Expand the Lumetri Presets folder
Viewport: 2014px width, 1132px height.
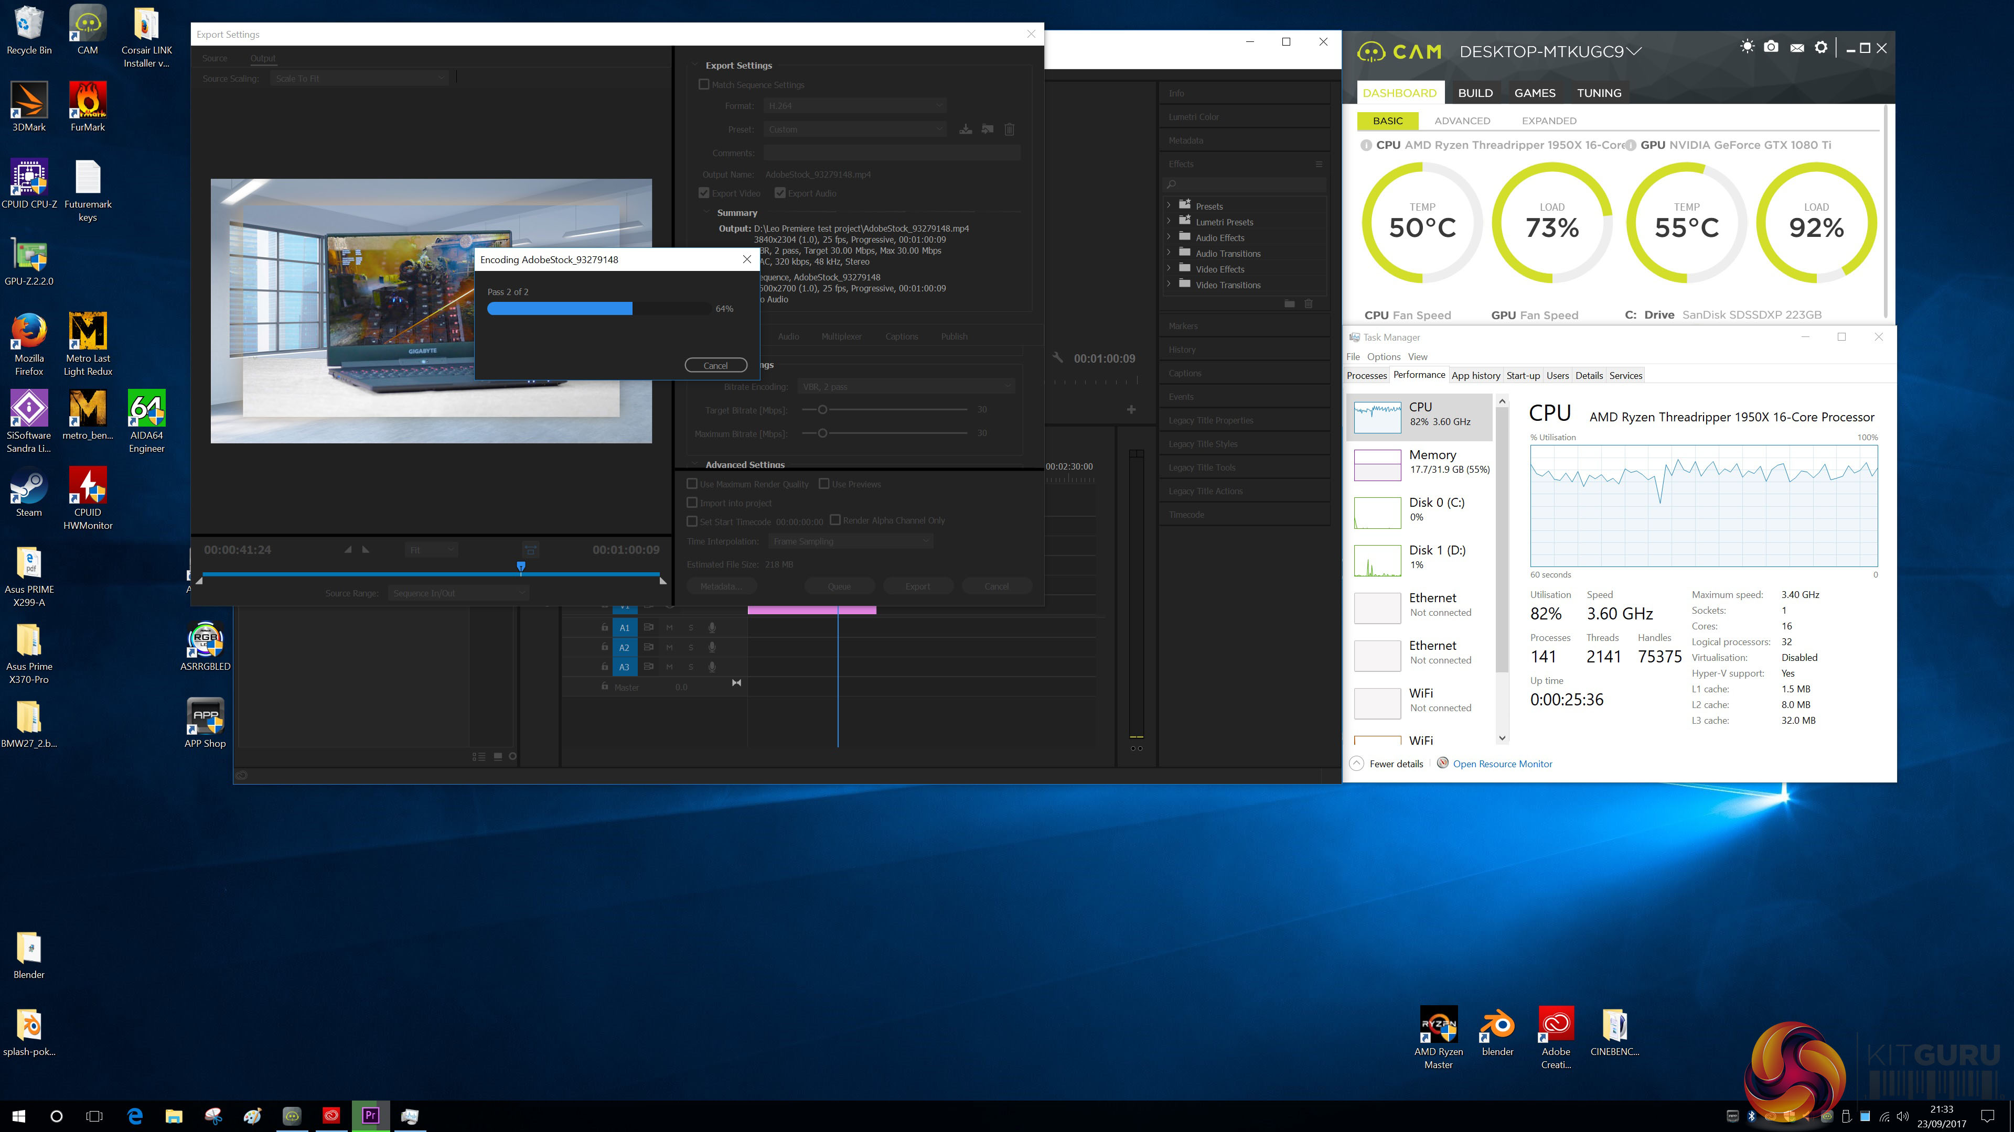pyautogui.click(x=1169, y=222)
